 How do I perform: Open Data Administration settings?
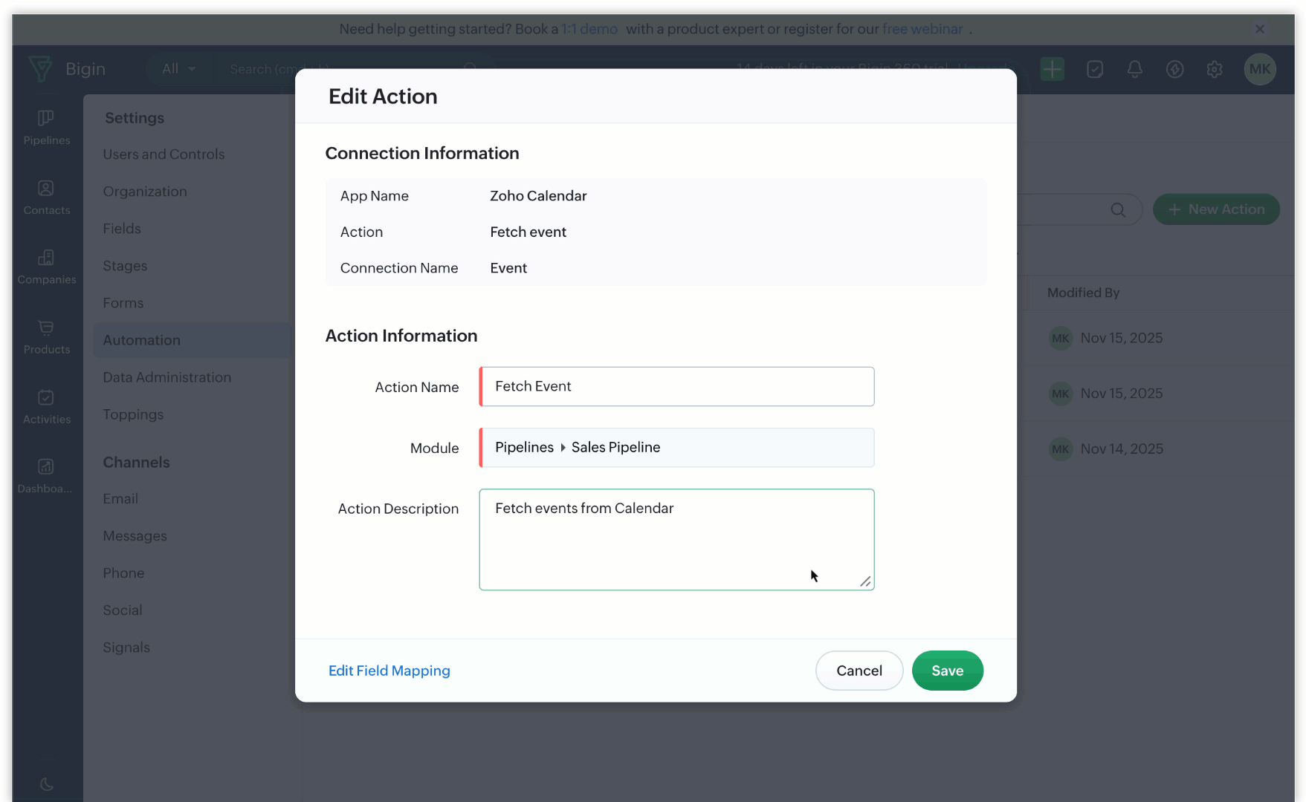click(167, 377)
